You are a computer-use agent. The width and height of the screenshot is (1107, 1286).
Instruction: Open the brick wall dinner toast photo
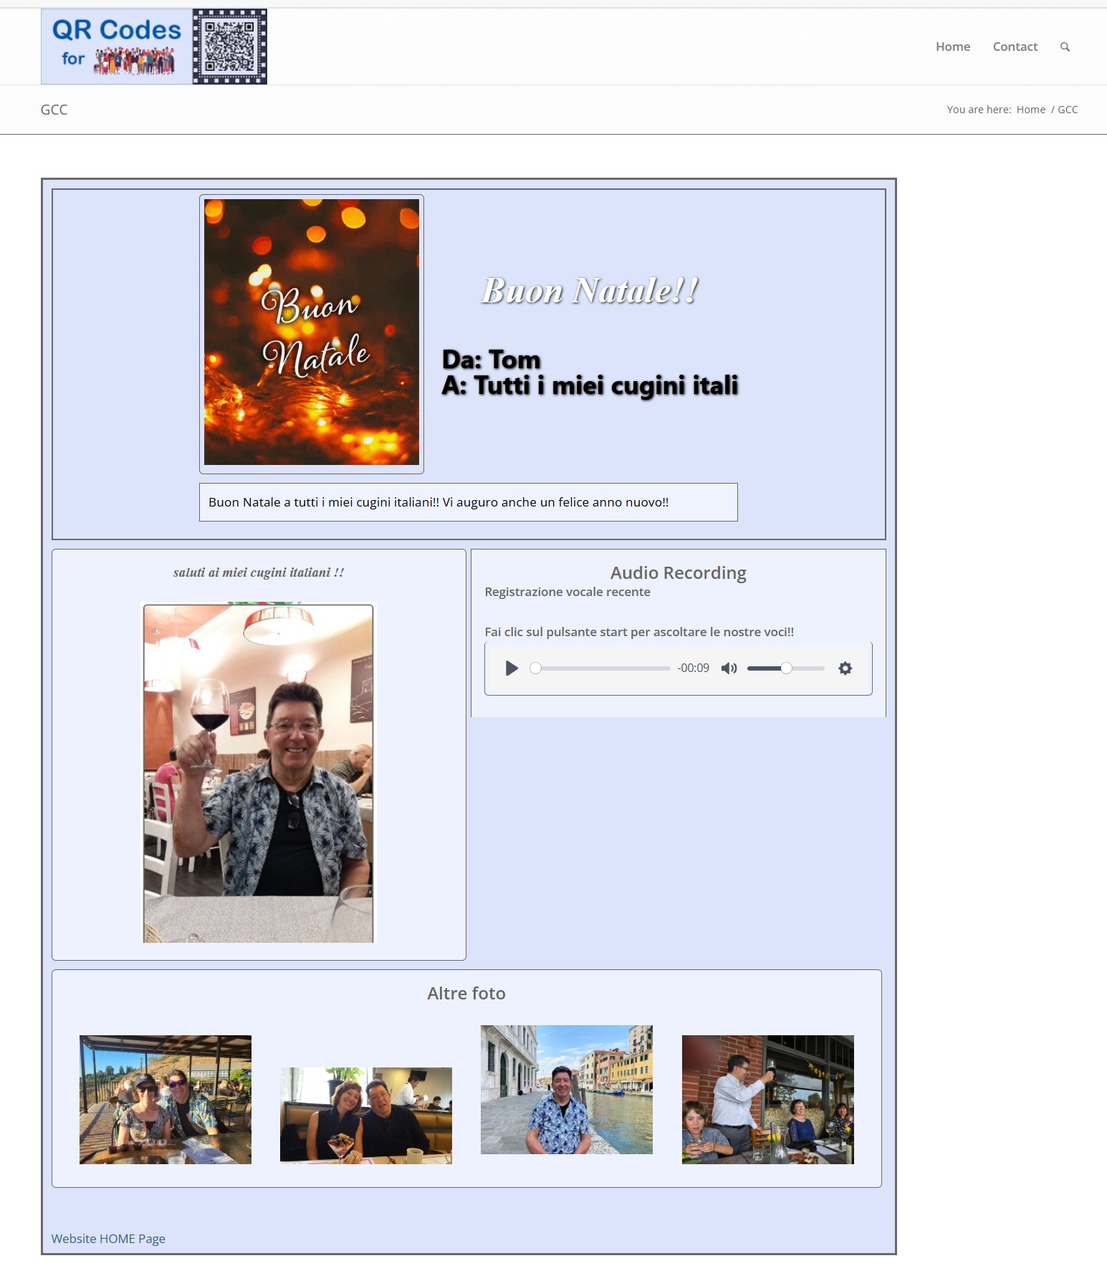(767, 1100)
